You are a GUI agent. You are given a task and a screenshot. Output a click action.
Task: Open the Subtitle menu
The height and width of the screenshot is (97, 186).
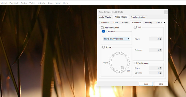click(41, 3)
